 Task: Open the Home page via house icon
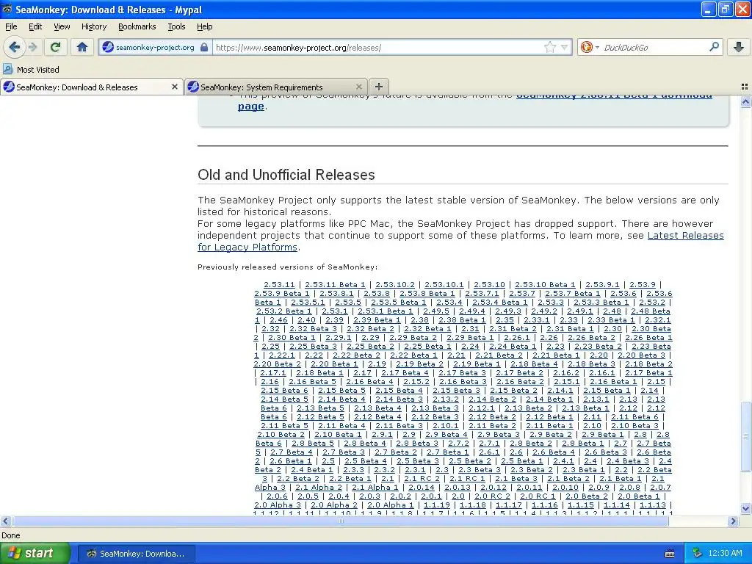click(82, 47)
